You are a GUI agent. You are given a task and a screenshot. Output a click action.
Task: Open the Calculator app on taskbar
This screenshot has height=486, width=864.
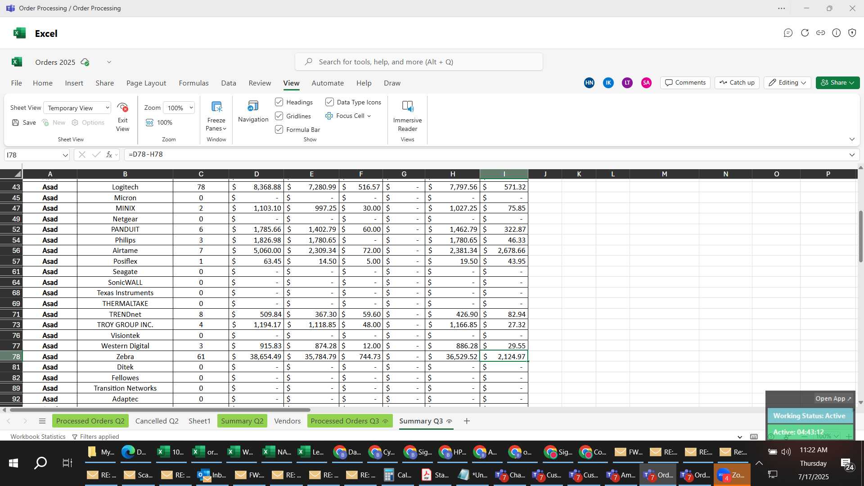(397, 475)
